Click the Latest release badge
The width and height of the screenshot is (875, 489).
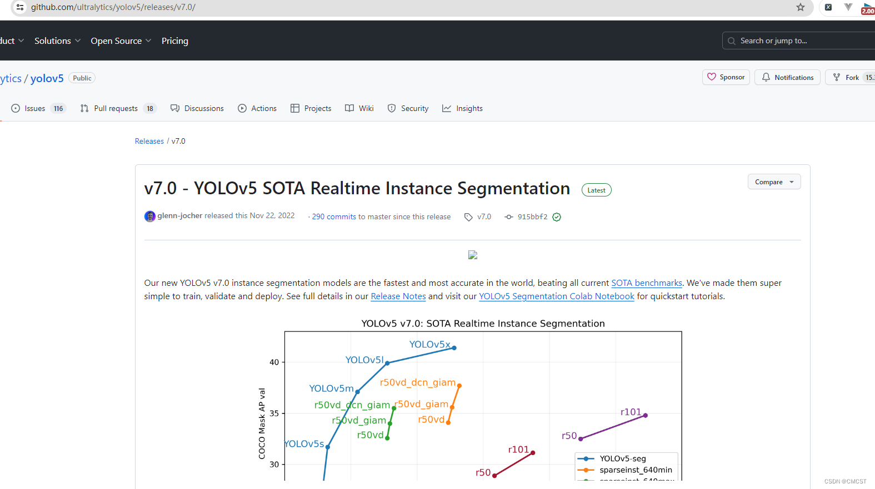[x=597, y=190]
